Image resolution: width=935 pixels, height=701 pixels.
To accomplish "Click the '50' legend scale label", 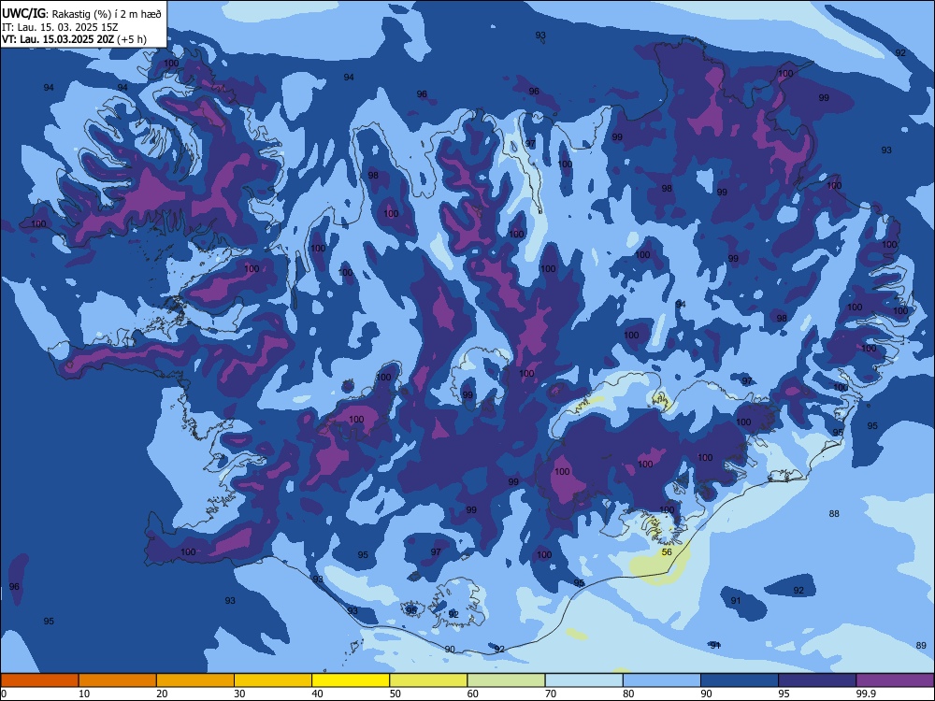I will tap(395, 694).
